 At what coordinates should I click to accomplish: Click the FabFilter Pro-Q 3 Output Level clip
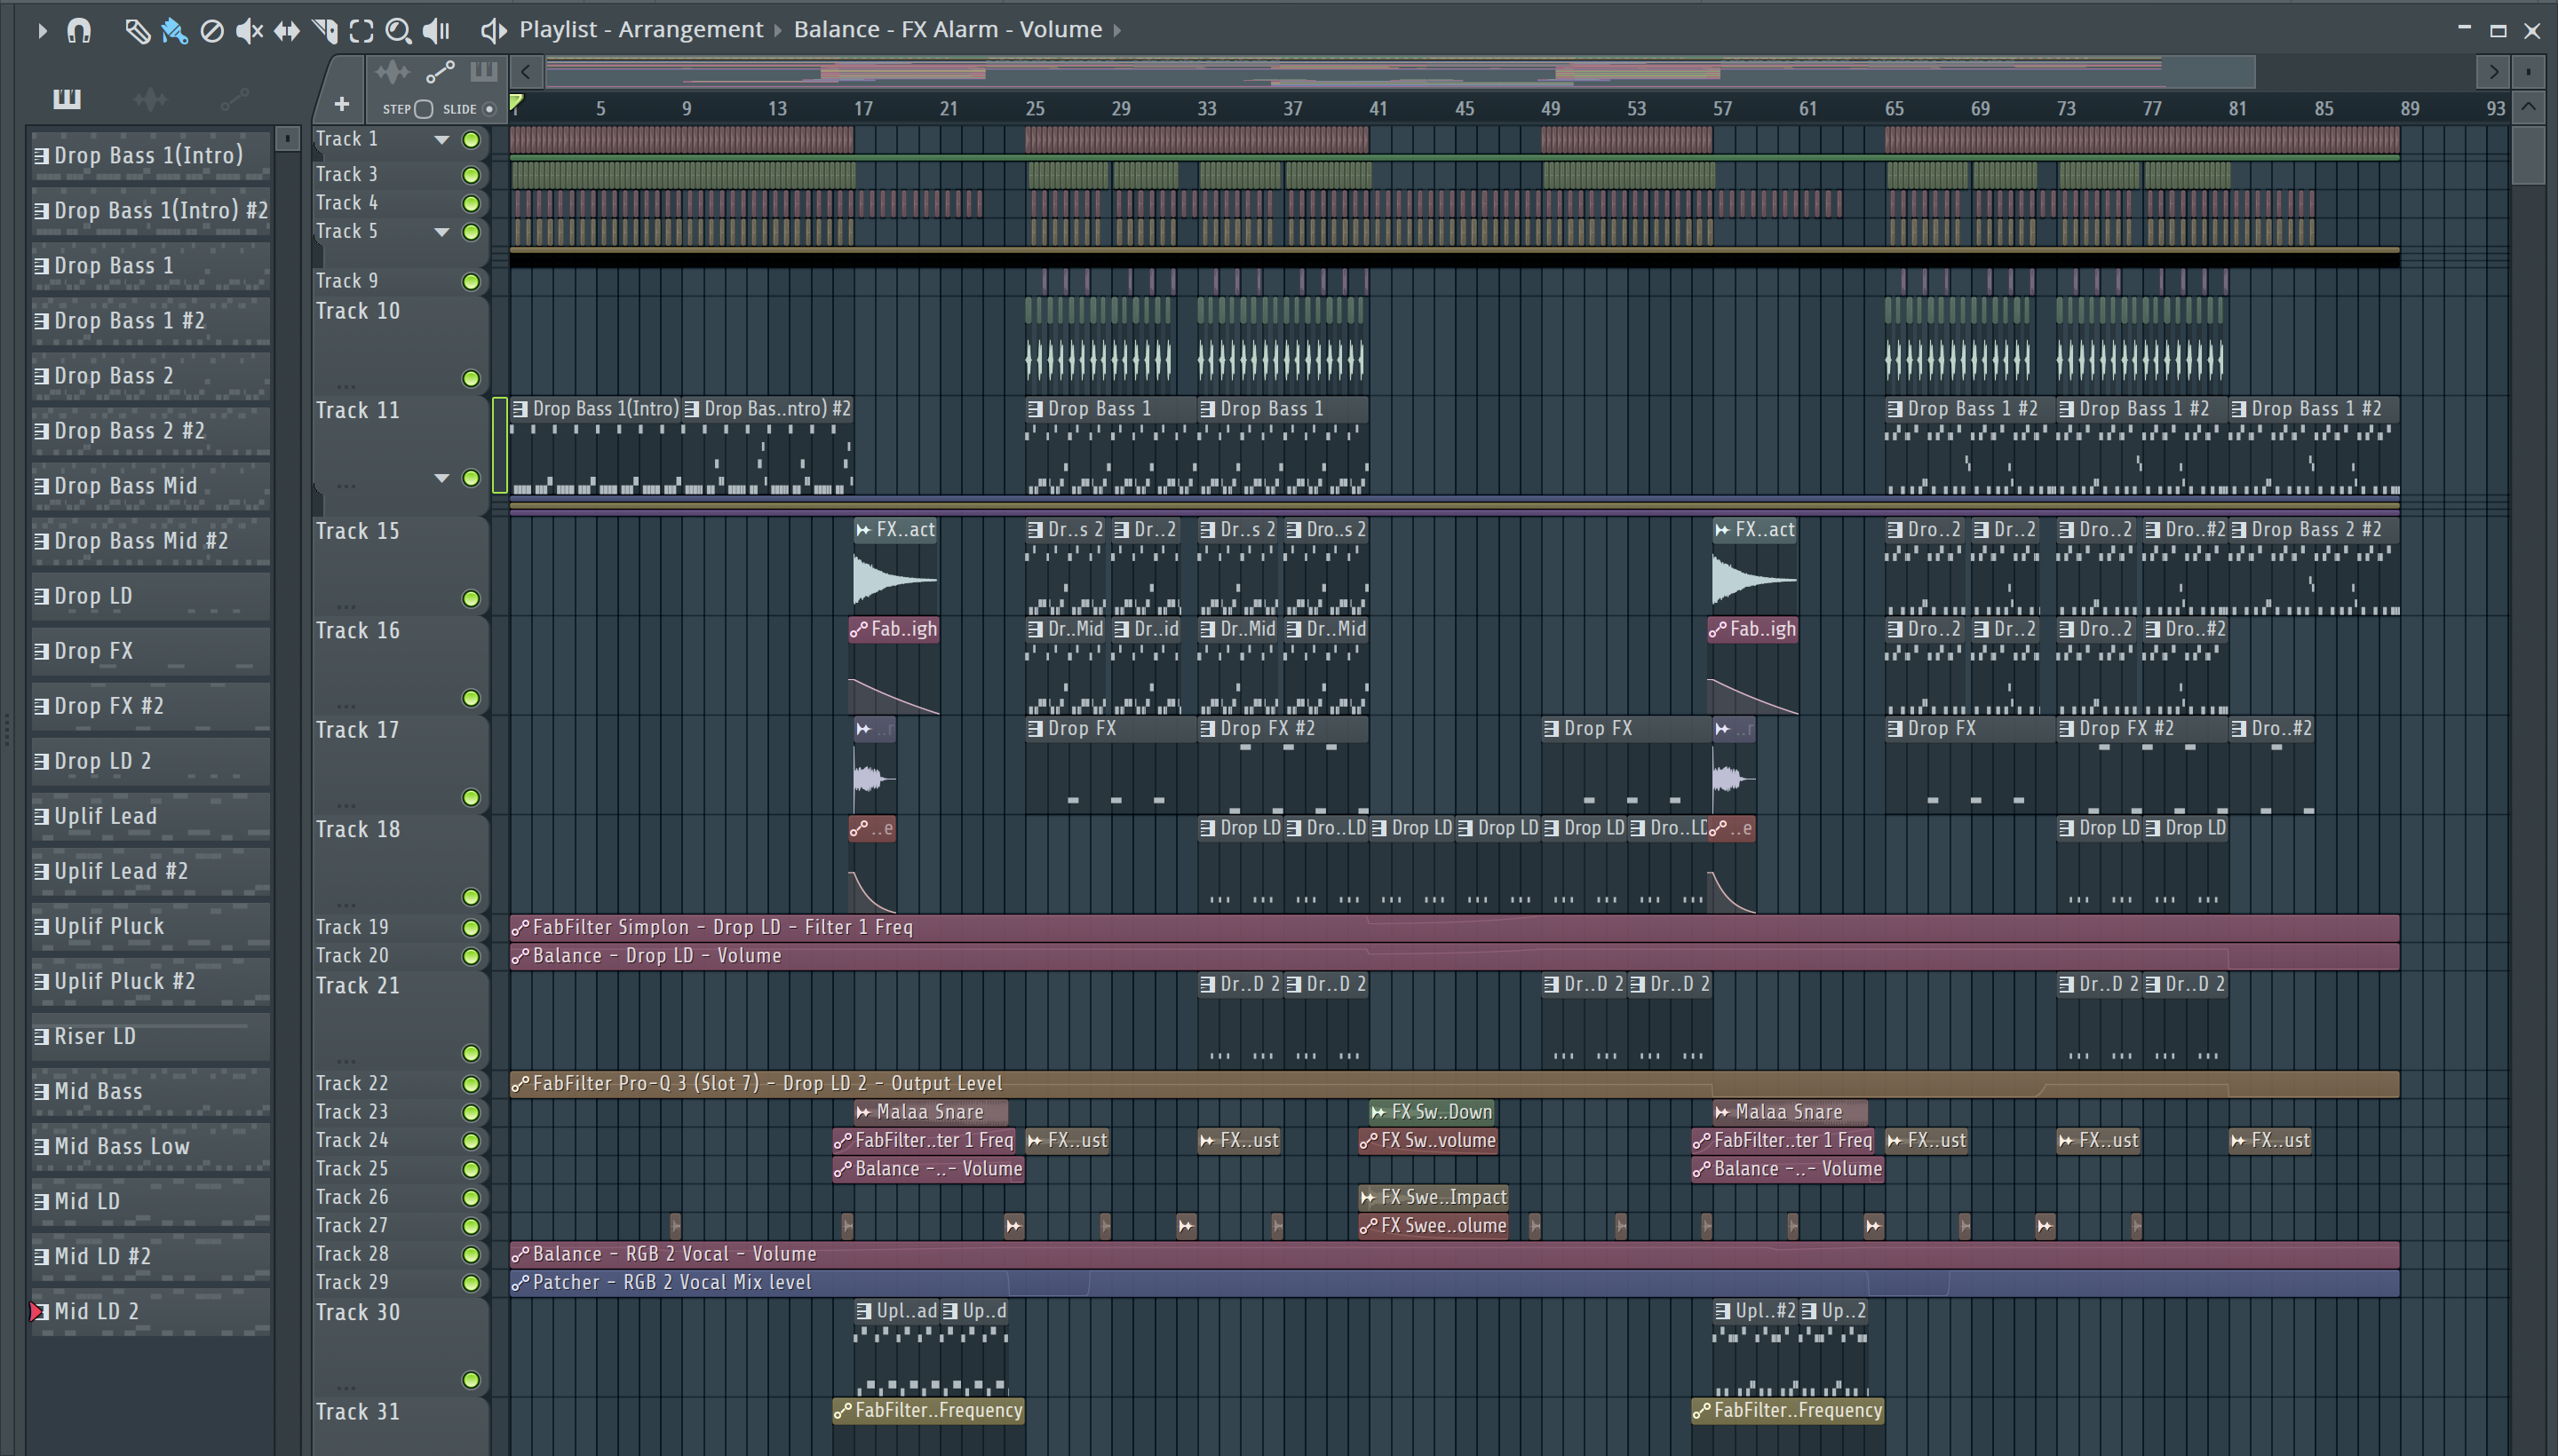pyautogui.click(x=1455, y=1084)
